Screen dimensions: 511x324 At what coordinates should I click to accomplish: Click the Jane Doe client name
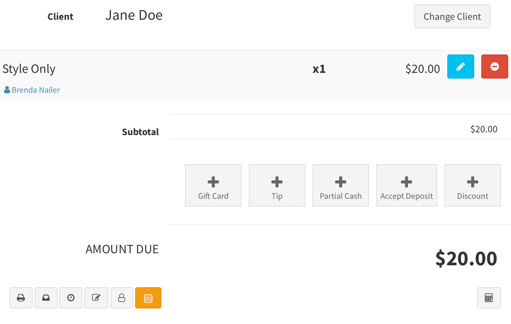tap(134, 15)
